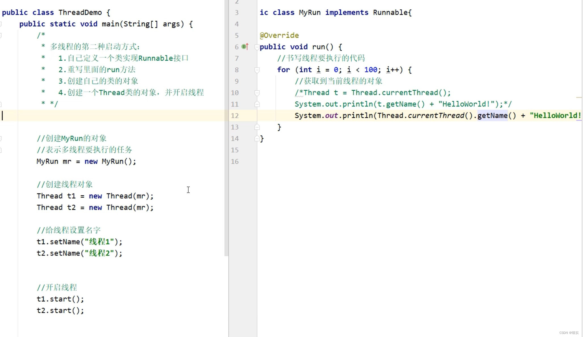Click line number 12 in the gutter
The width and height of the screenshot is (583, 337).
tap(235, 116)
